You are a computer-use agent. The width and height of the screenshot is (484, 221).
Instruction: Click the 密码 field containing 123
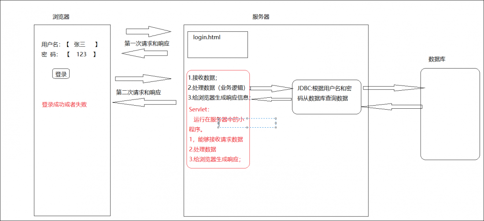(x=81, y=54)
